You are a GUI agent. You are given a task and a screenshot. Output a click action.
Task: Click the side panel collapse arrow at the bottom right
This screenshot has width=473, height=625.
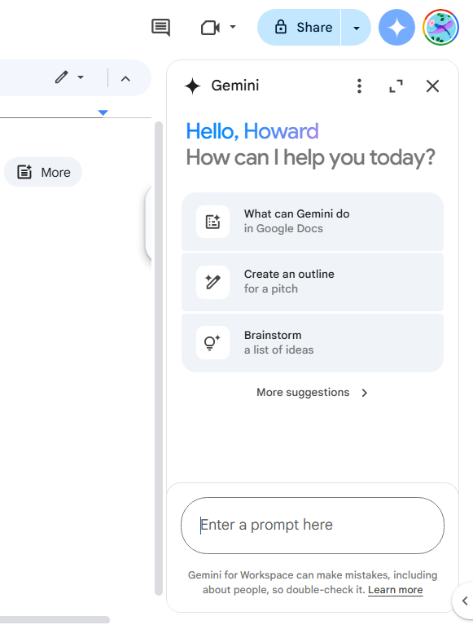[464, 601]
